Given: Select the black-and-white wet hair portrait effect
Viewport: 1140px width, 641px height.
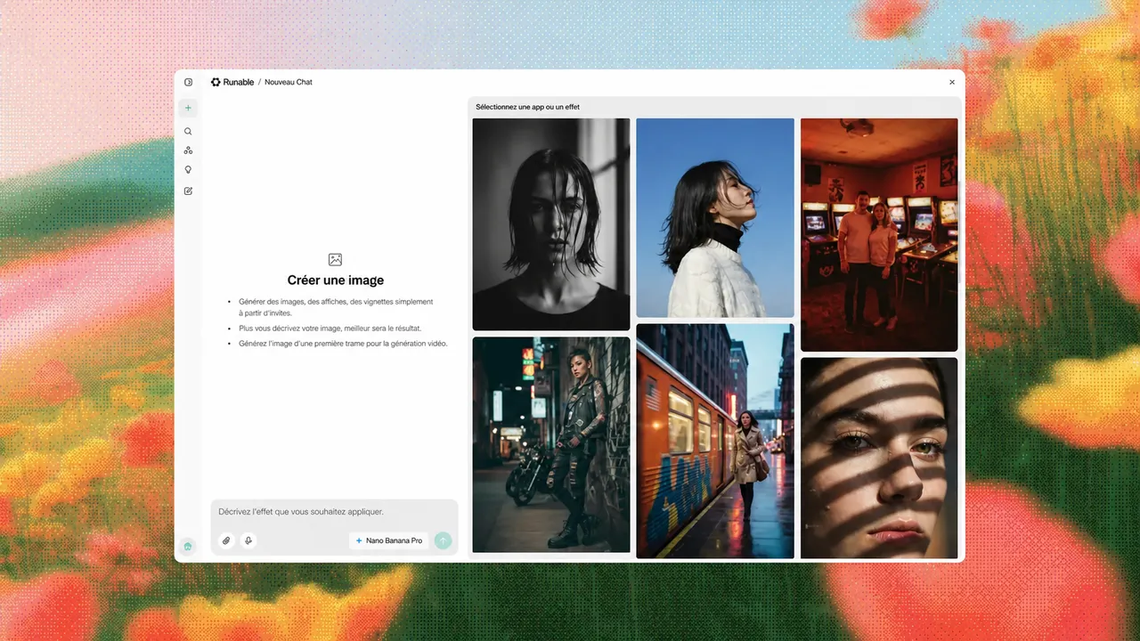Looking at the screenshot, I should (551, 224).
